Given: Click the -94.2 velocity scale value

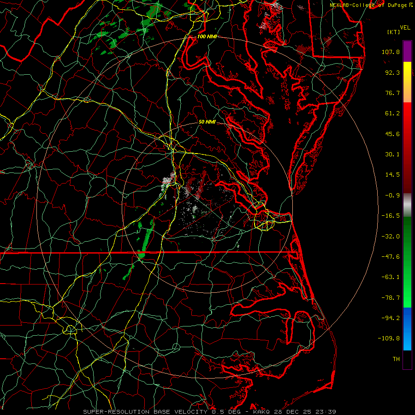Looking at the screenshot, I should 391,318.
